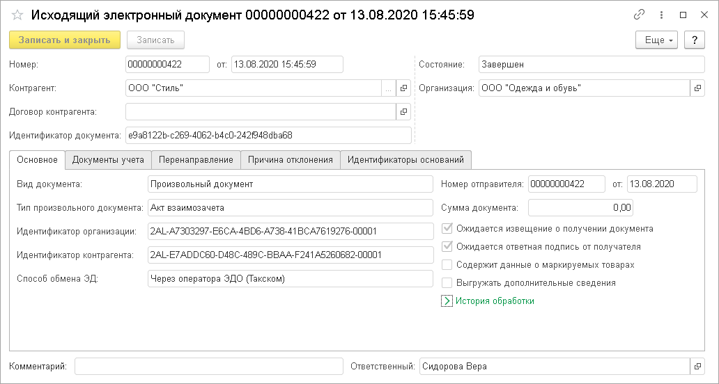Image resolution: width=719 pixels, height=384 pixels.
Task: Click into the Комментарий text field
Action: tap(208, 367)
